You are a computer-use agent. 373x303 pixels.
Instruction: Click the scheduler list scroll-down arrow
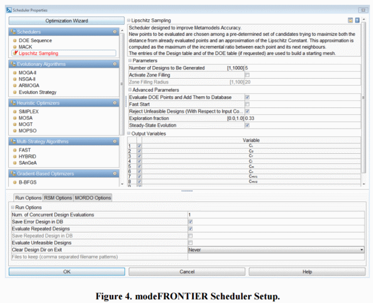tap(122, 184)
